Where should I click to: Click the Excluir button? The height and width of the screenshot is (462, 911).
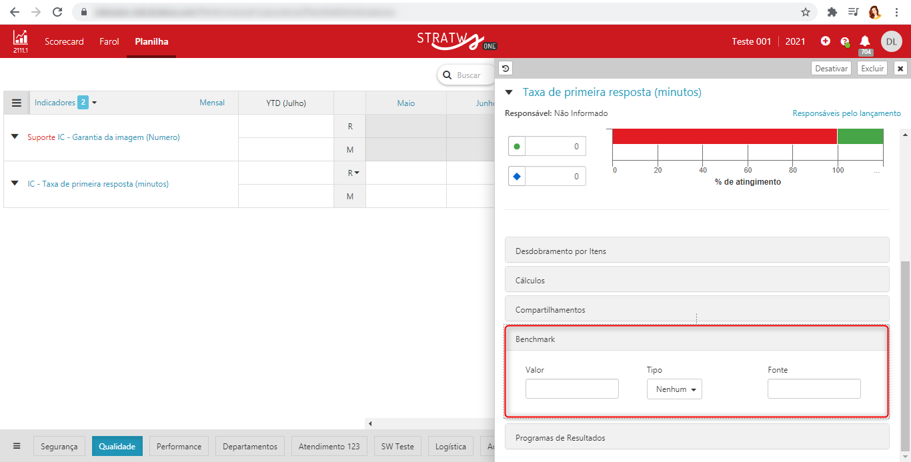click(x=872, y=68)
